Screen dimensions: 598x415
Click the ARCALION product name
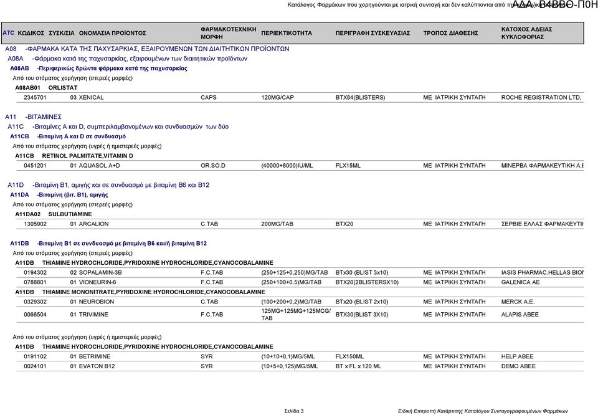coord(93,224)
